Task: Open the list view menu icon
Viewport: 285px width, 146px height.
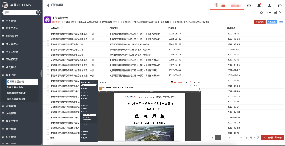Action: [281, 22]
